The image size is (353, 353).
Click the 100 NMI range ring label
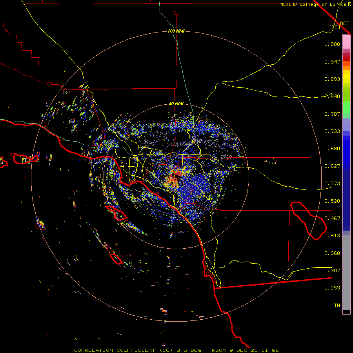coord(176,31)
